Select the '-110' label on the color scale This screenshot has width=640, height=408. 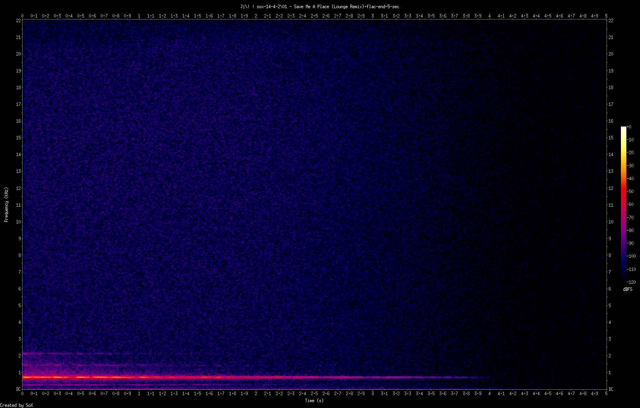coord(631,269)
